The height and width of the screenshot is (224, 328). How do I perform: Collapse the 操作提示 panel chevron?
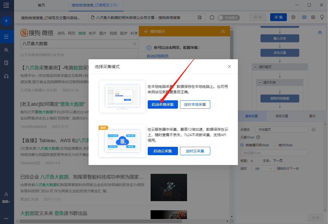pos(223,31)
